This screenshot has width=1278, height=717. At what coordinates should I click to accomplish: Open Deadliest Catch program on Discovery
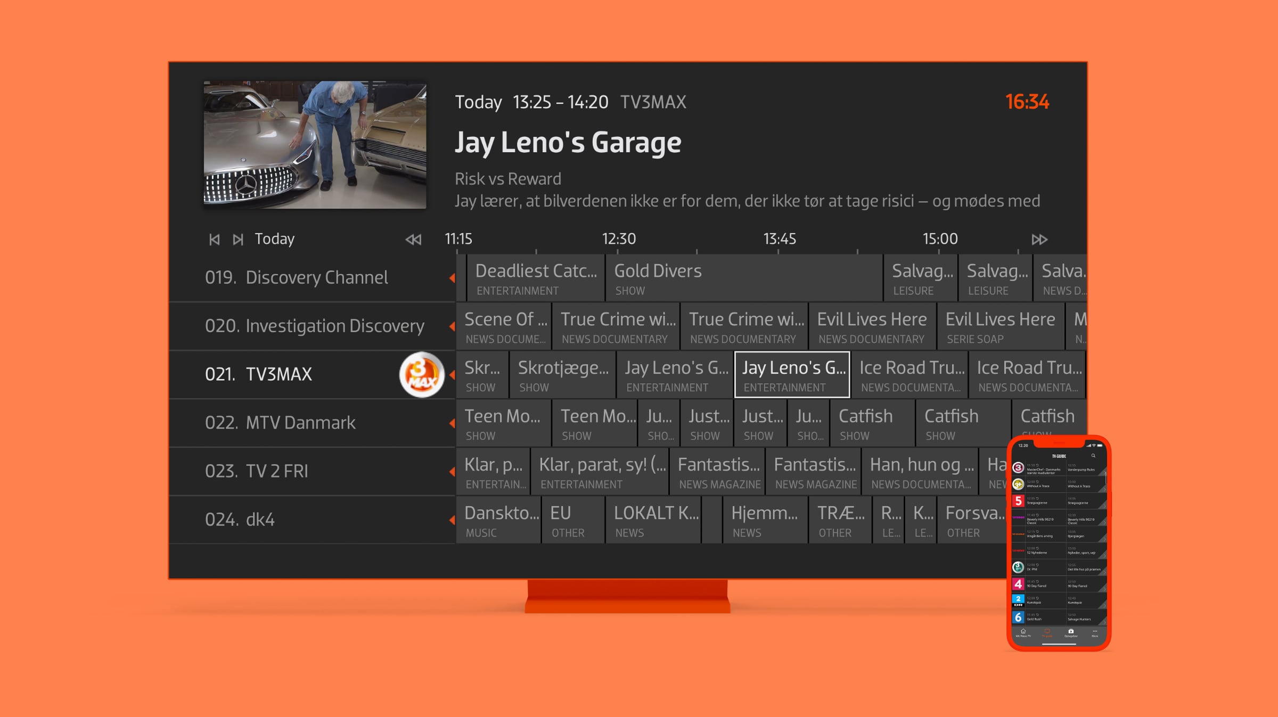(x=536, y=278)
